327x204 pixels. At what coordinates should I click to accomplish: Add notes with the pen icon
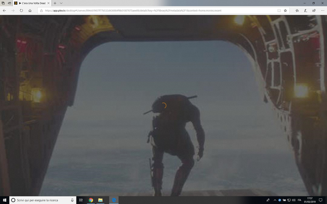tap(305, 11)
